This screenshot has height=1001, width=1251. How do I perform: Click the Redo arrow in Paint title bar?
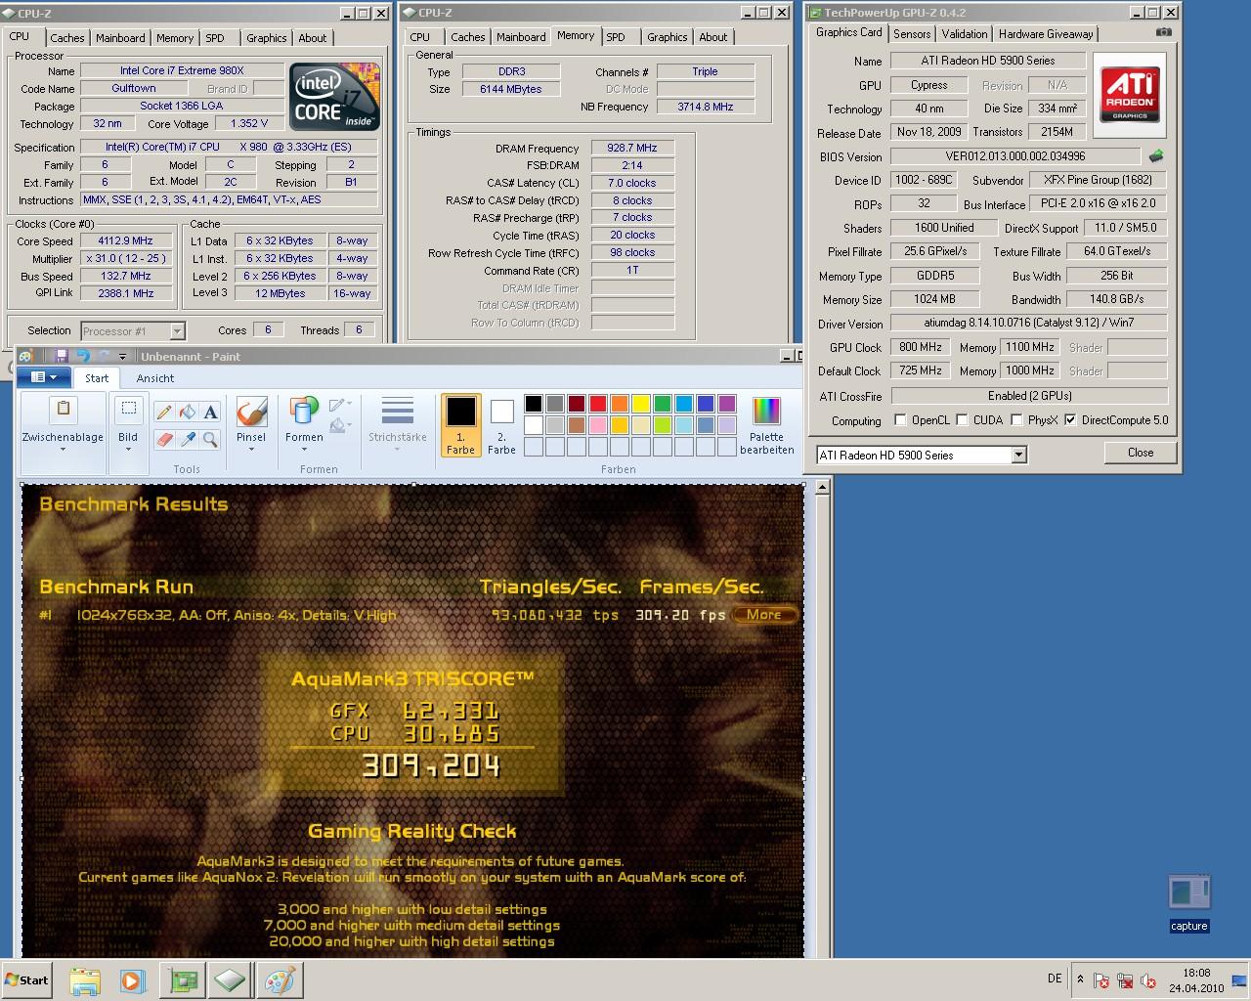coord(104,356)
